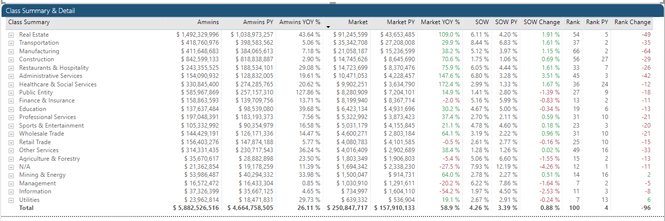This screenshot has width=665, height=221.
Task: Select Manufacturing Market YOY 38.2 %
Action: coord(451,51)
